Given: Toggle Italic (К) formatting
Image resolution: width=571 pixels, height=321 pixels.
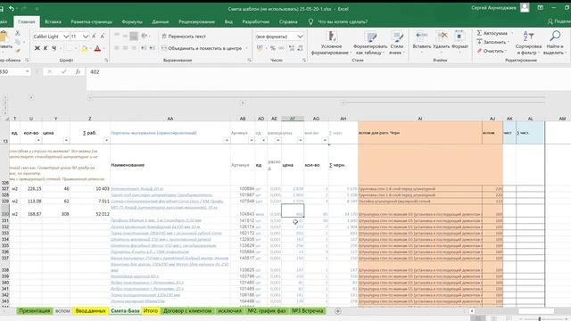Looking at the screenshot, I should pos(46,48).
